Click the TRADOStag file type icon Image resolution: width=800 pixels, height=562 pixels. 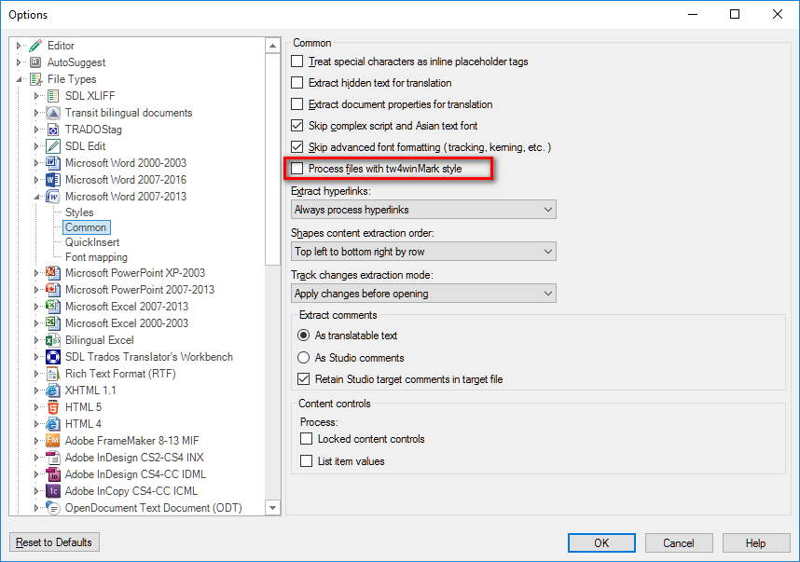click(53, 130)
